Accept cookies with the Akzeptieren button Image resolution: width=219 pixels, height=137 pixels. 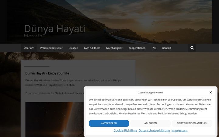[109, 123]
